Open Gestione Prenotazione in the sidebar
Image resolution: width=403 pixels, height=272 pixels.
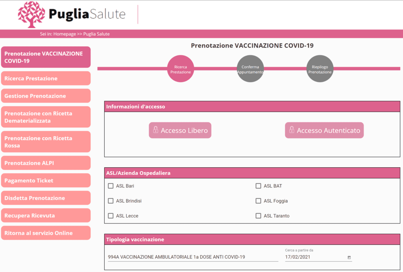click(46, 96)
